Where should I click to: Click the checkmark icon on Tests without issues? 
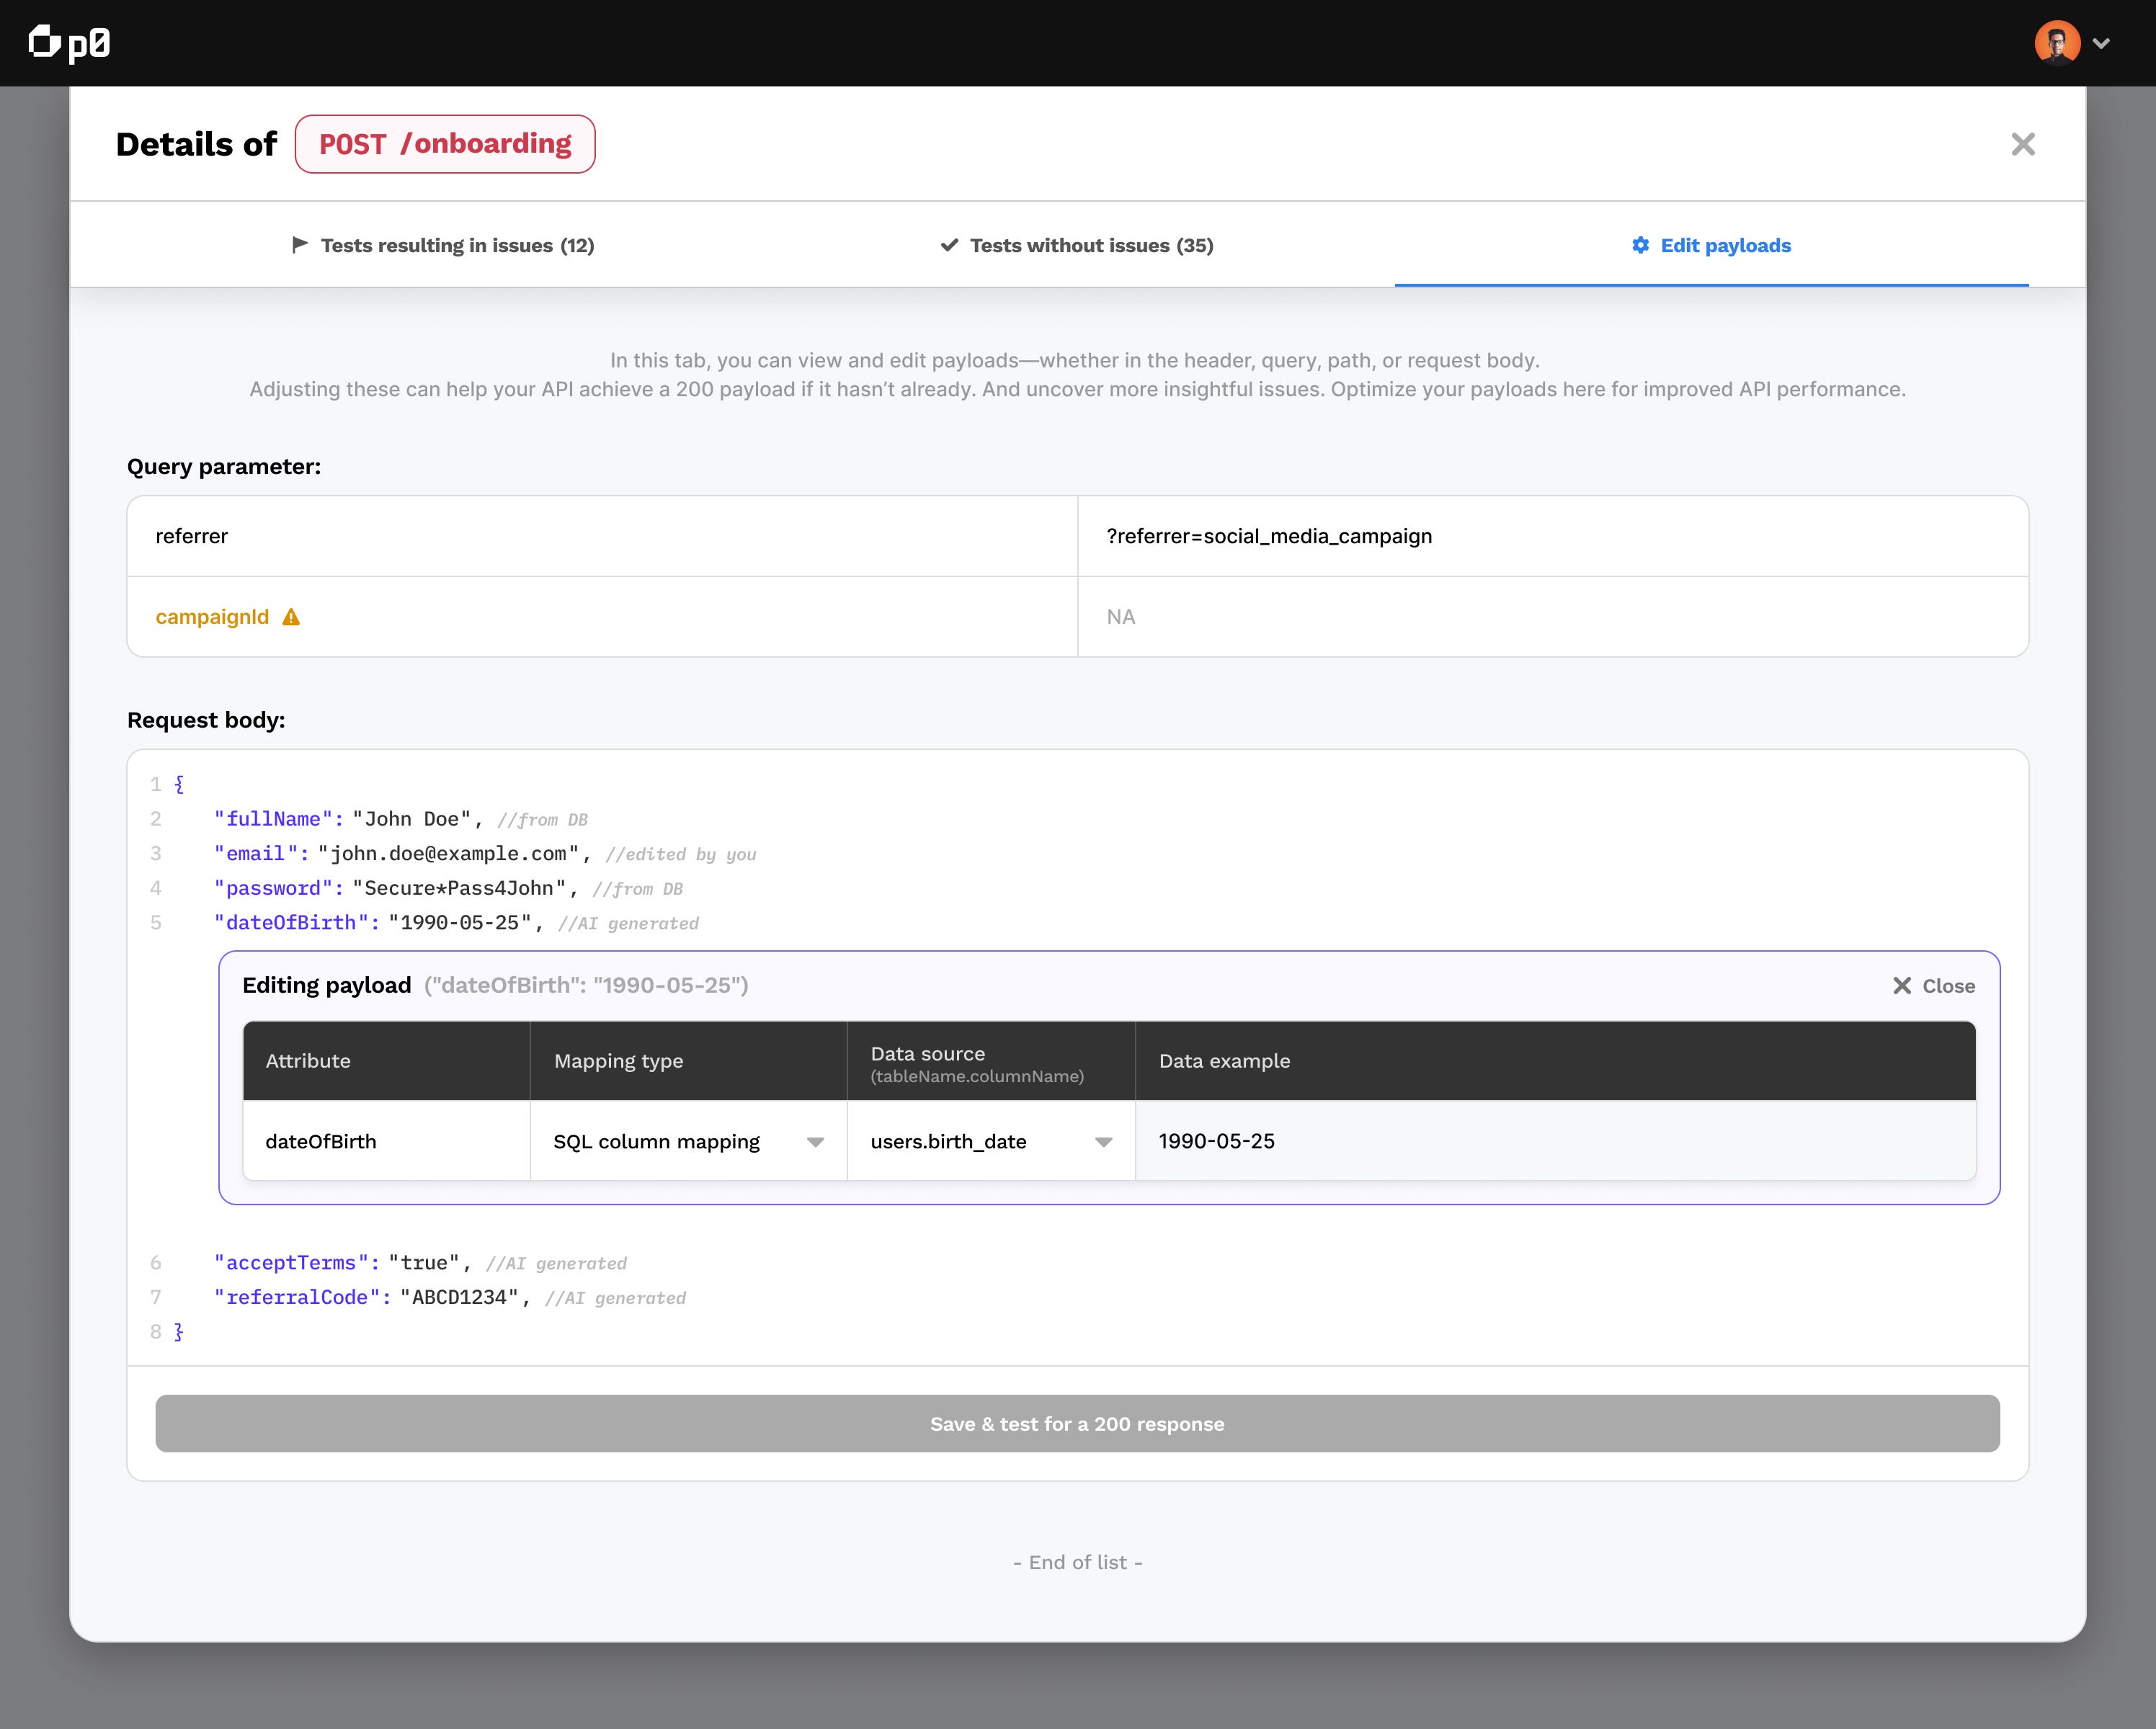pyautogui.click(x=949, y=245)
